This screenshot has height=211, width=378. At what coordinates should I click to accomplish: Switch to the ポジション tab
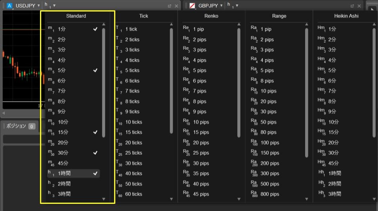(16, 126)
